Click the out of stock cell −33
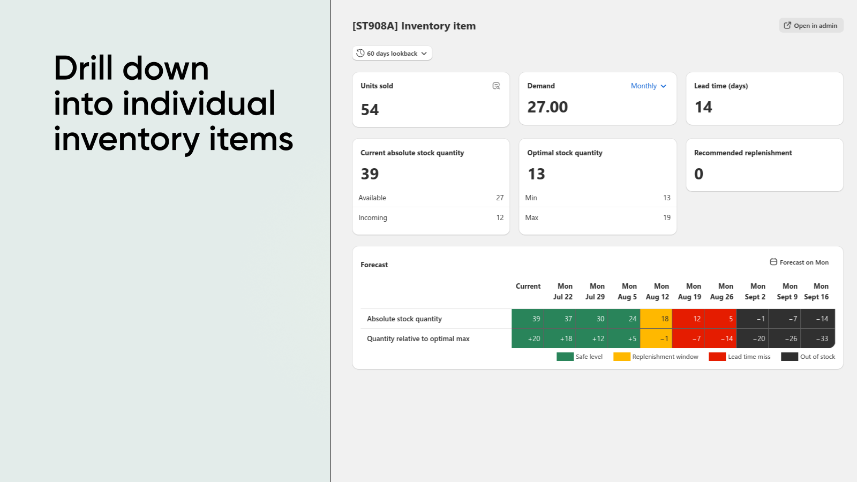 coord(818,338)
